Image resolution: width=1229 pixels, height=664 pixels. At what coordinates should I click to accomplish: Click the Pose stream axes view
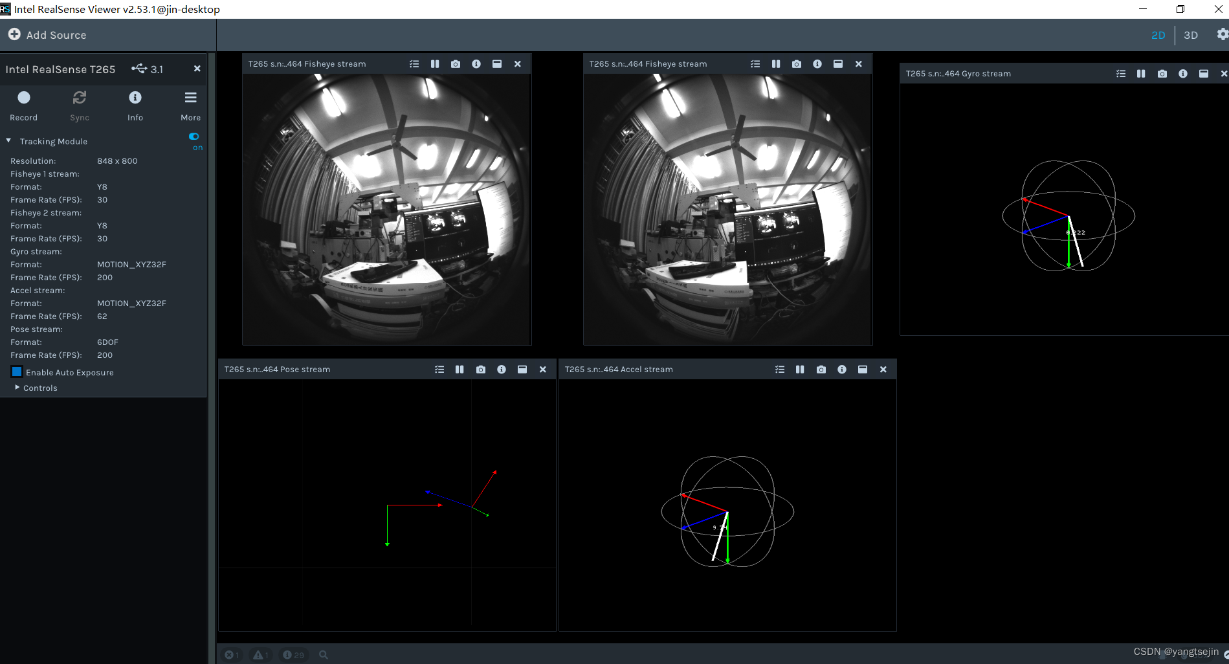click(387, 505)
